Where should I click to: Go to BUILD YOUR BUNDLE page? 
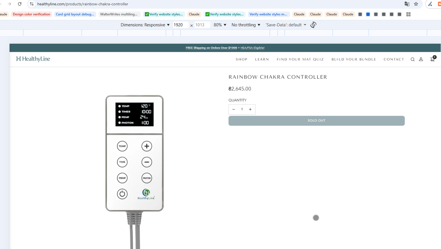(x=354, y=59)
